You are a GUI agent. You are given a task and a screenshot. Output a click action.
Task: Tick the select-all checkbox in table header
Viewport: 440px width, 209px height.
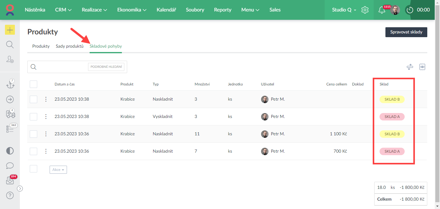tap(33, 84)
